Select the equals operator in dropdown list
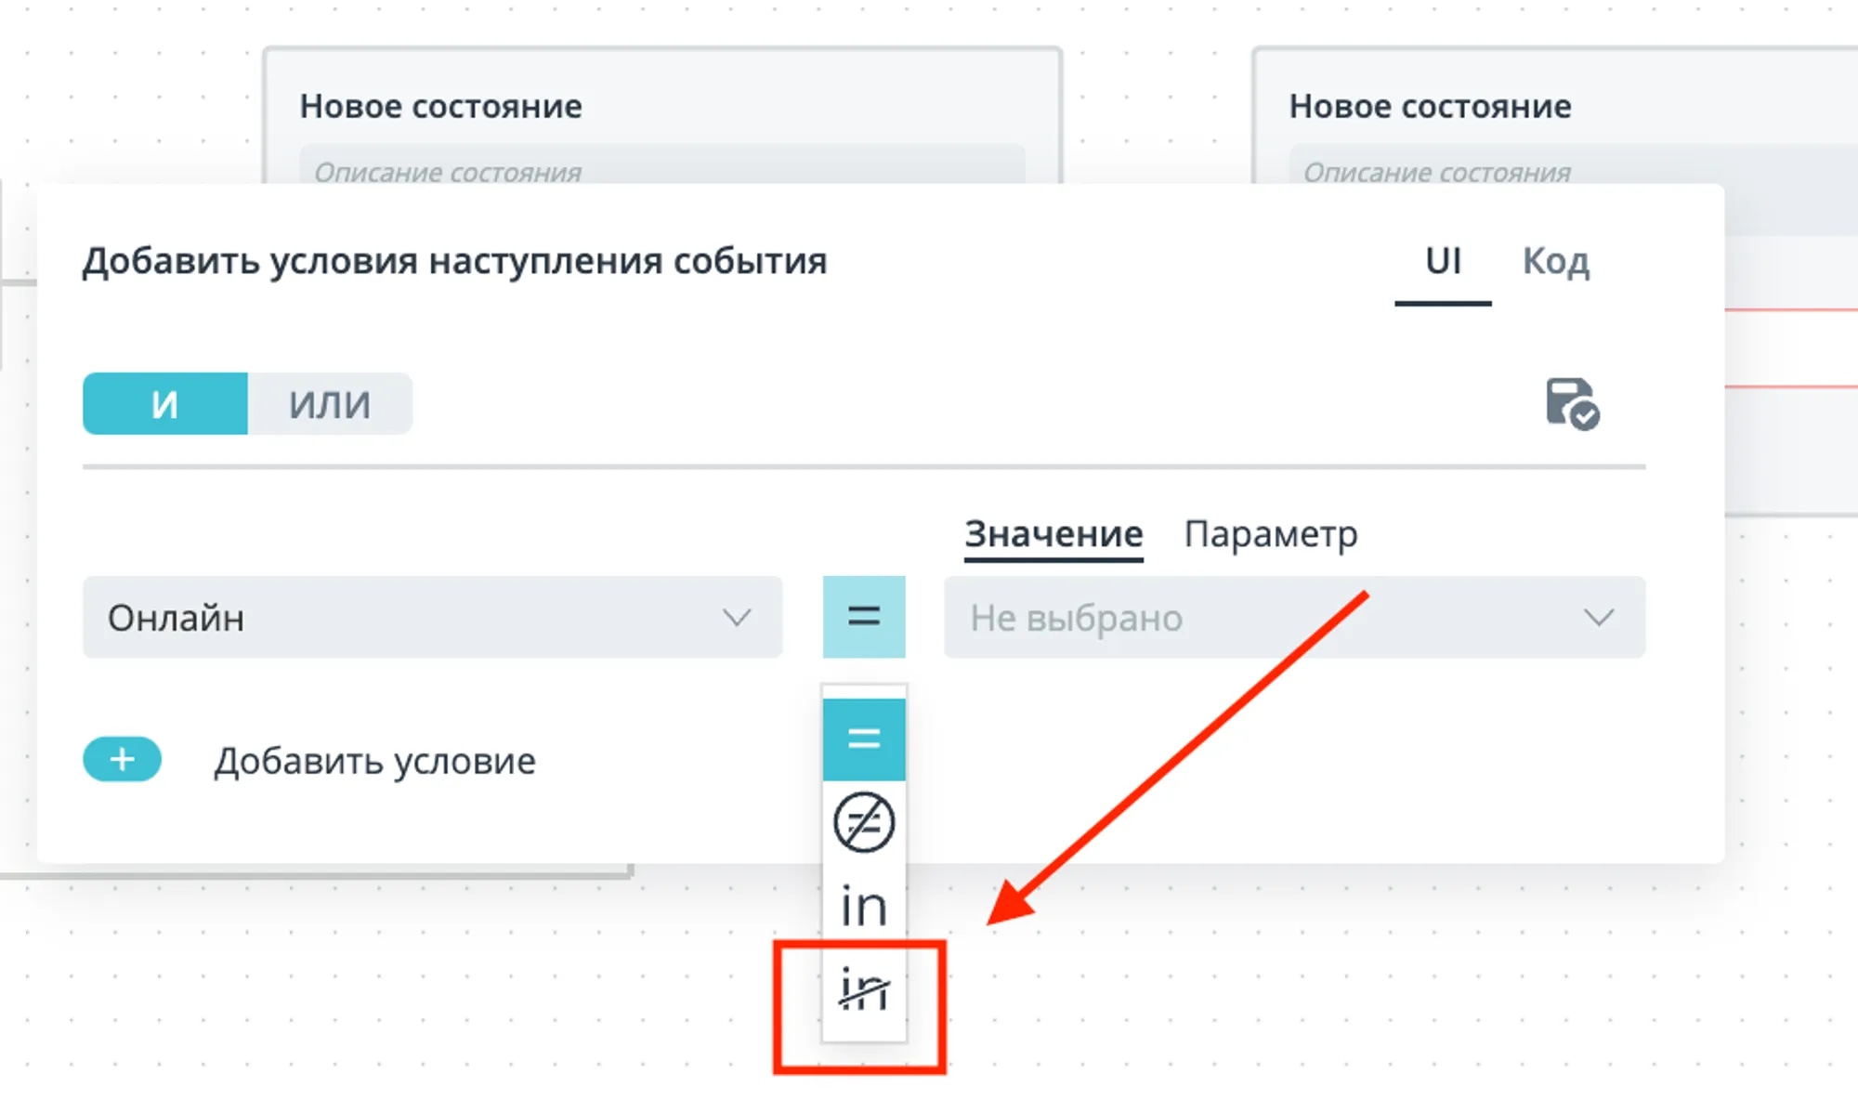This screenshot has height=1099, width=1858. 863,739
